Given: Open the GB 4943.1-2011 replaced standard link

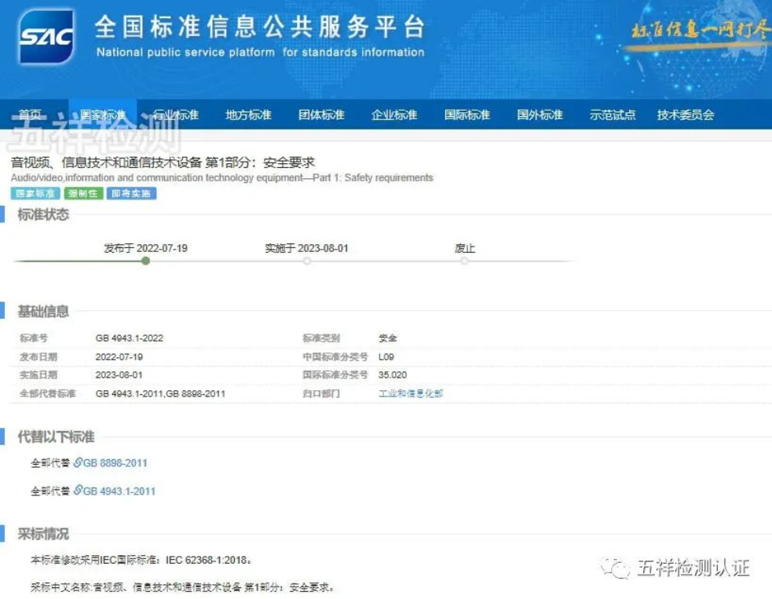Looking at the screenshot, I should point(119,491).
